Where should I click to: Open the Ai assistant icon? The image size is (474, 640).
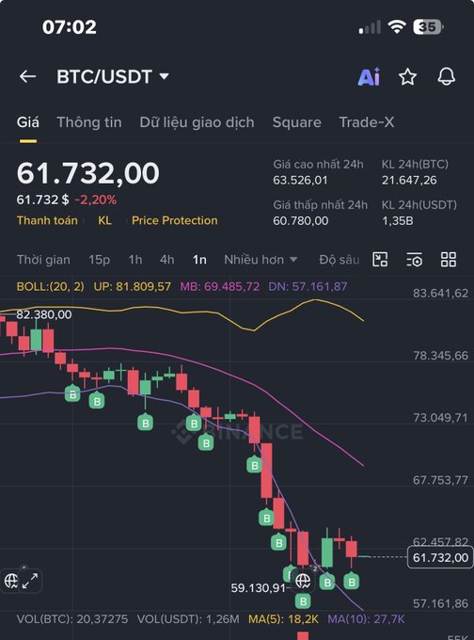(x=369, y=77)
